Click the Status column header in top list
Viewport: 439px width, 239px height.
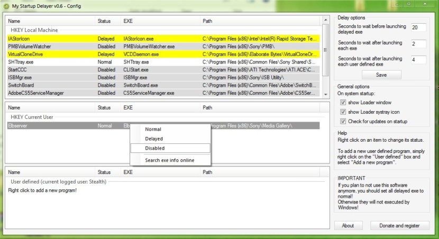click(104, 21)
